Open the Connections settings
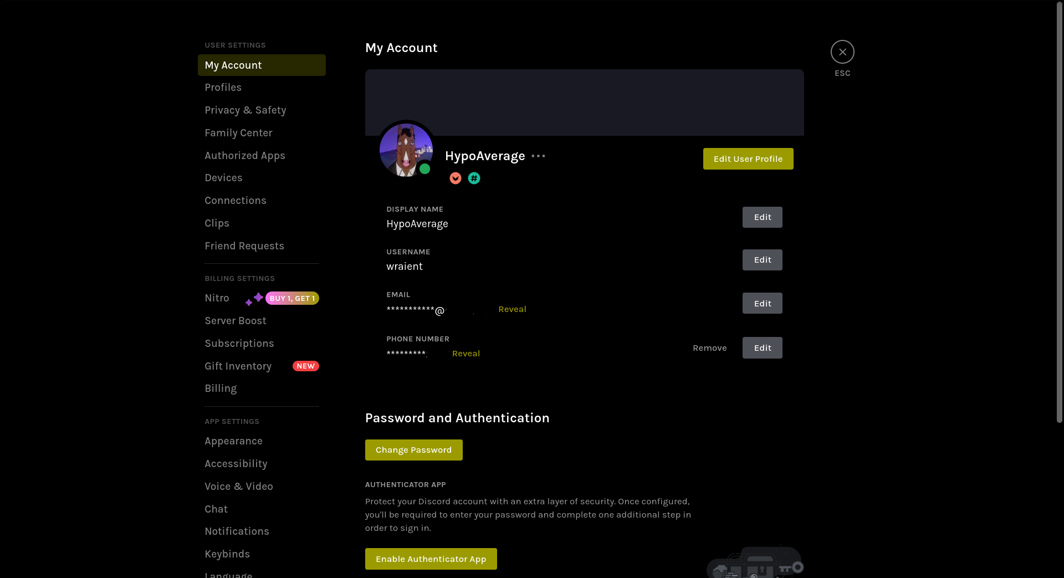1064x578 pixels. pos(262,201)
